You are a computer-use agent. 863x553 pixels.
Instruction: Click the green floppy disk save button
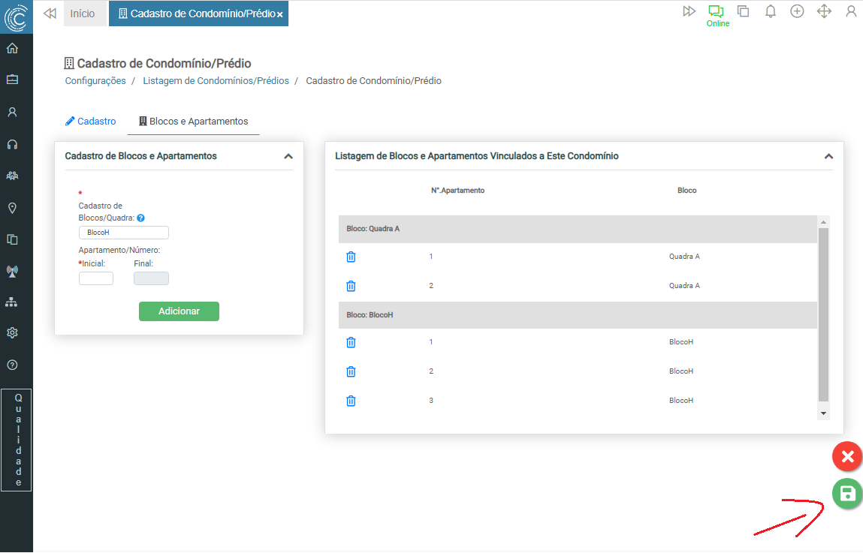tap(846, 494)
